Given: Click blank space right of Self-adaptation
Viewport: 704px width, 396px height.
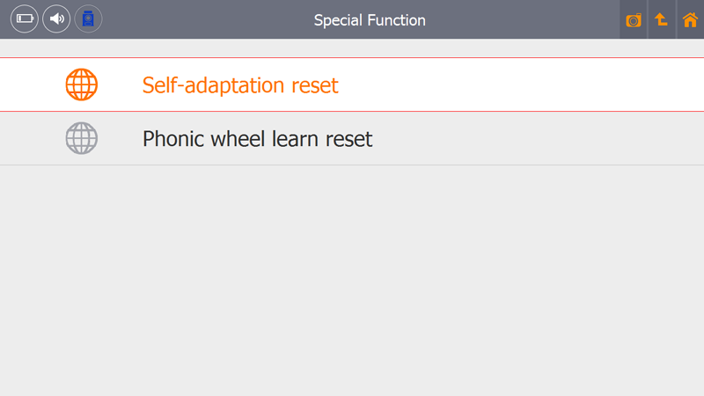Looking at the screenshot, I should [x=521, y=84].
